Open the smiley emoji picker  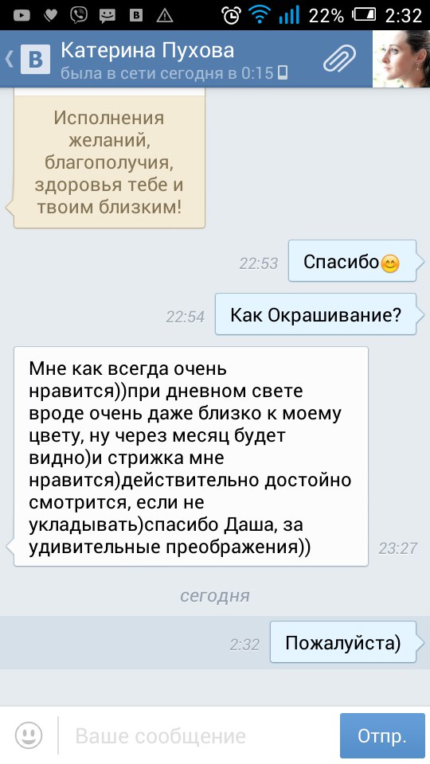coord(29,735)
